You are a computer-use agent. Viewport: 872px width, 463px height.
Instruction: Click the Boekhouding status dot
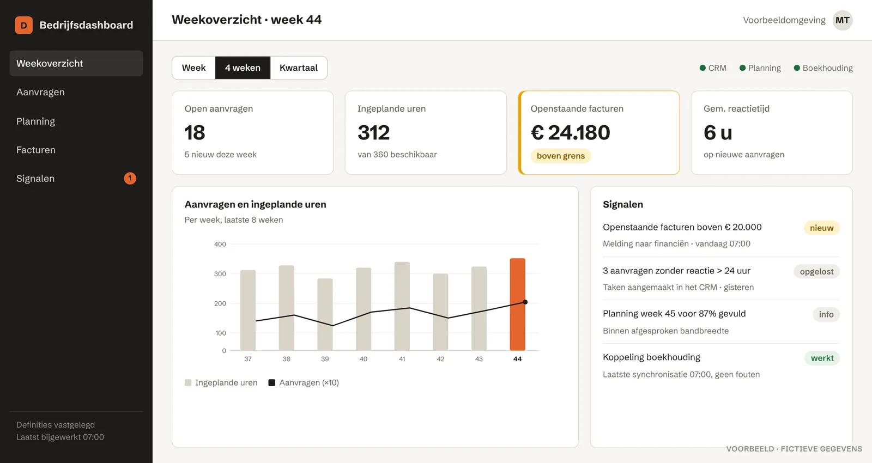(797, 68)
